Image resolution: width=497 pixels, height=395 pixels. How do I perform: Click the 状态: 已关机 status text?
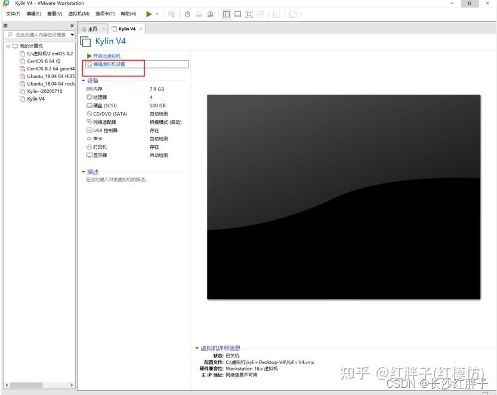pos(226,356)
